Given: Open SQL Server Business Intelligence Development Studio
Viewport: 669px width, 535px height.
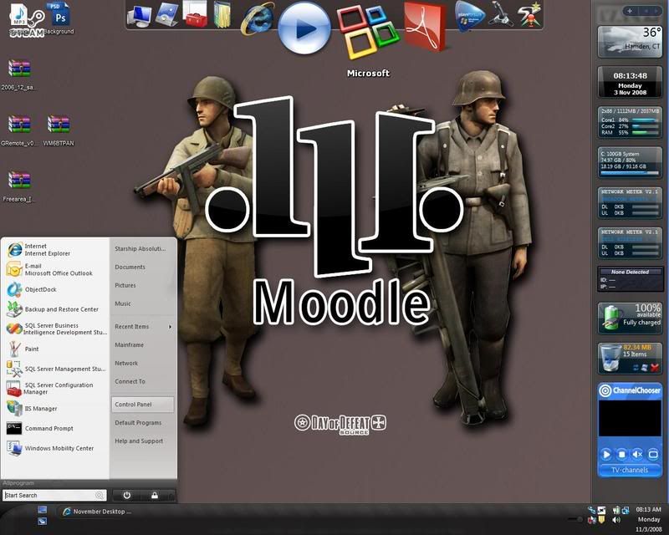Looking at the screenshot, I should [55, 329].
